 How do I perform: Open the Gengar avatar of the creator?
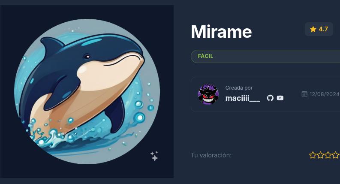(x=208, y=94)
